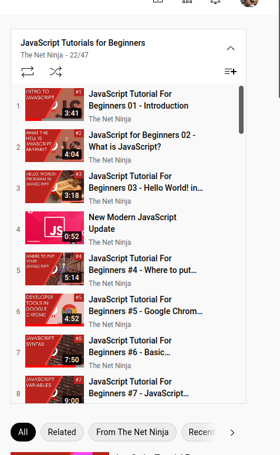This screenshot has width=280, height=455.
Task: Collapse the JavaScript Tutorials playlist panel
Action: [x=231, y=48]
